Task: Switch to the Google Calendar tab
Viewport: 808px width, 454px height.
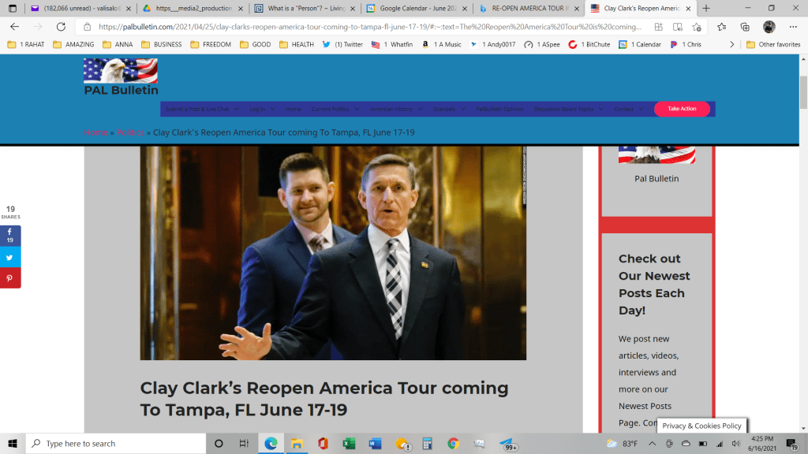Action: pyautogui.click(x=417, y=8)
